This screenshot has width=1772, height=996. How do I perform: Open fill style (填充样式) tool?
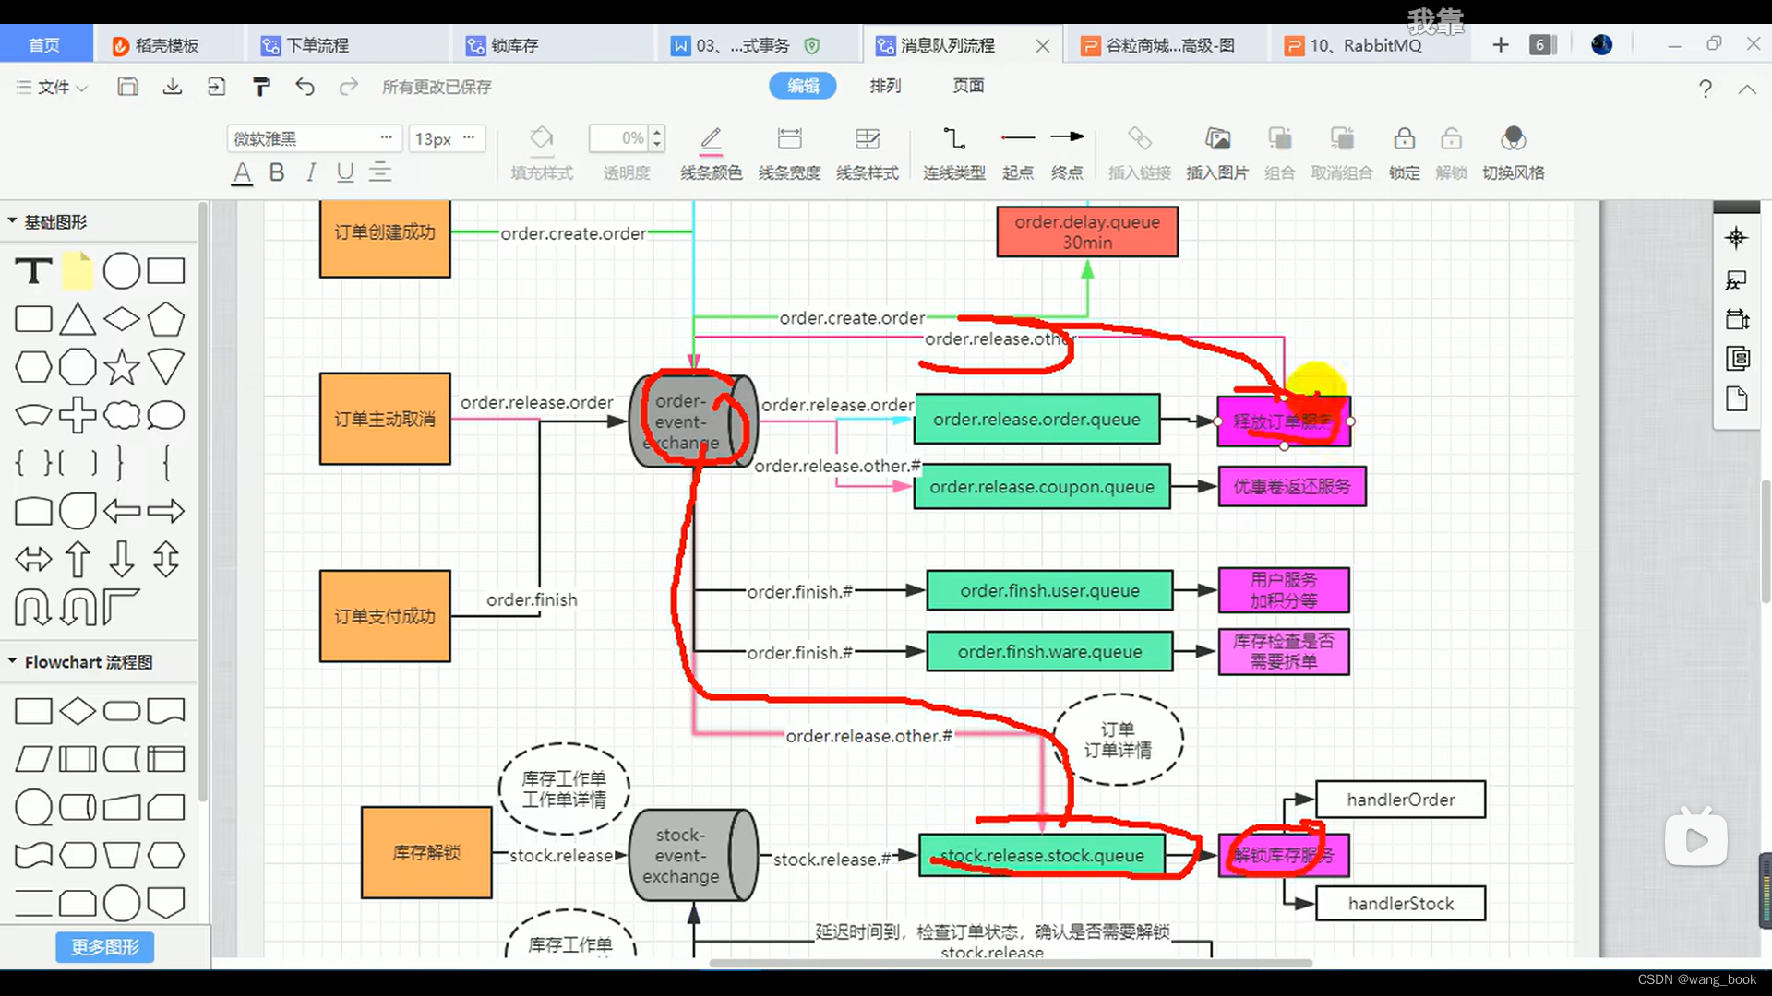(x=542, y=153)
